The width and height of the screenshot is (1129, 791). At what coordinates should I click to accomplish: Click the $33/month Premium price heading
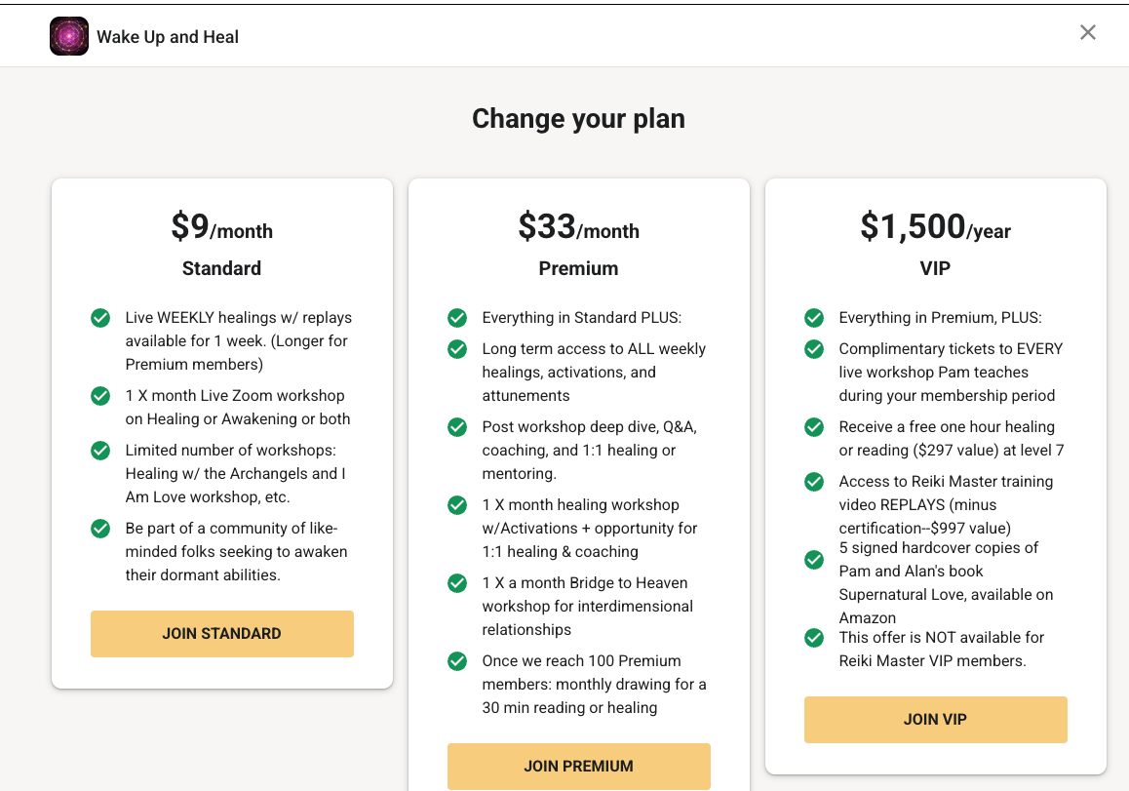coord(579,226)
